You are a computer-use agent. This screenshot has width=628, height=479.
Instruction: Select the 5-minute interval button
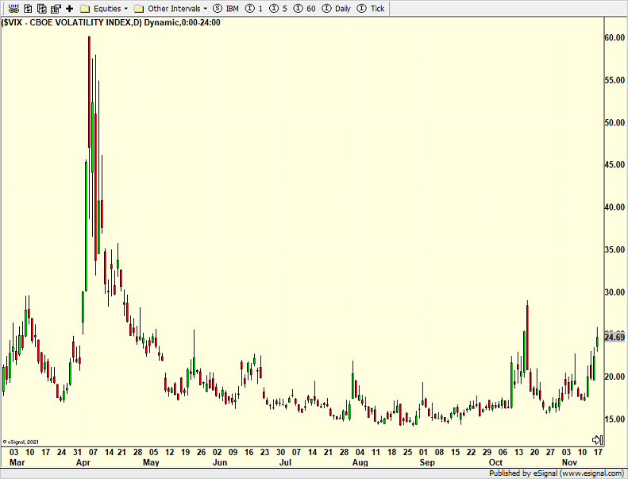(x=279, y=8)
